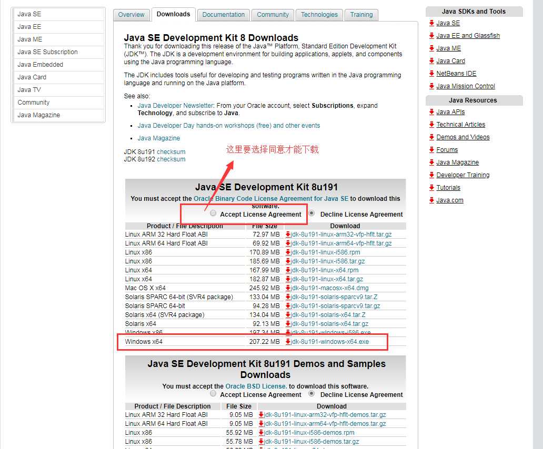Click the arrow icon next to Java.com

coord(431,200)
